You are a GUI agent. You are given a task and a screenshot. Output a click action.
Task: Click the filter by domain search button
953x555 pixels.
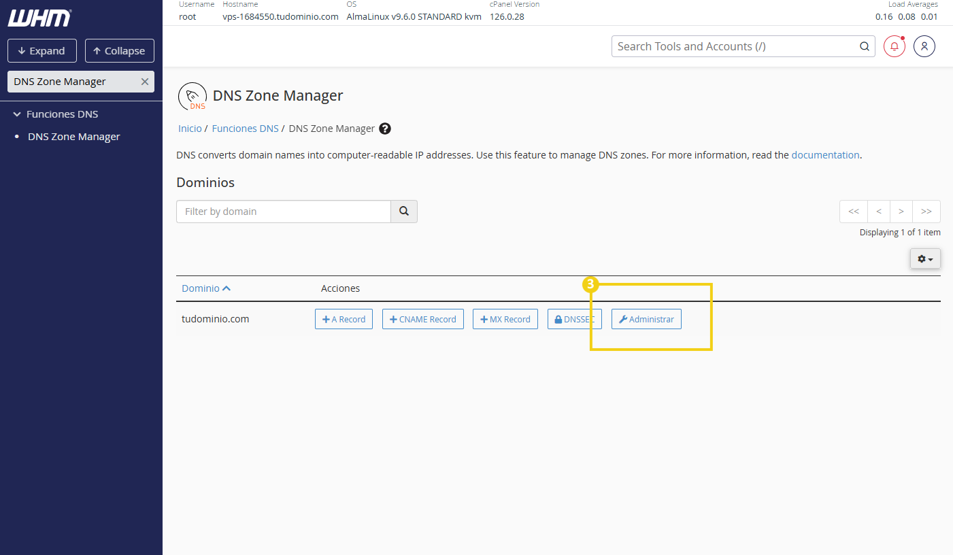[x=403, y=212]
